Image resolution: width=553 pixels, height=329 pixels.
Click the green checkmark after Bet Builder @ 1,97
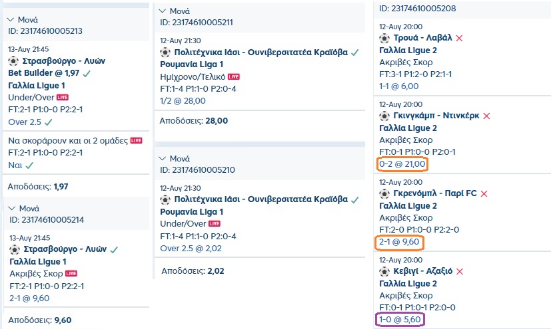87,72
